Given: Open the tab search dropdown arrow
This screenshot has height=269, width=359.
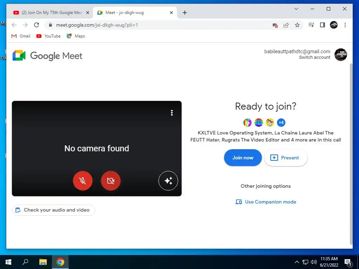Looking at the screenshot, I should pos(296,9).
